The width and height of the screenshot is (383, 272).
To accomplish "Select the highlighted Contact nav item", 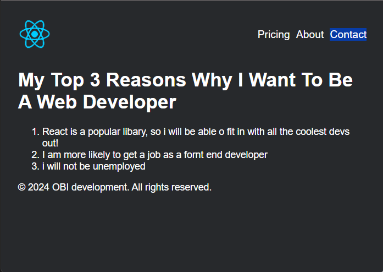I will 348,35.
